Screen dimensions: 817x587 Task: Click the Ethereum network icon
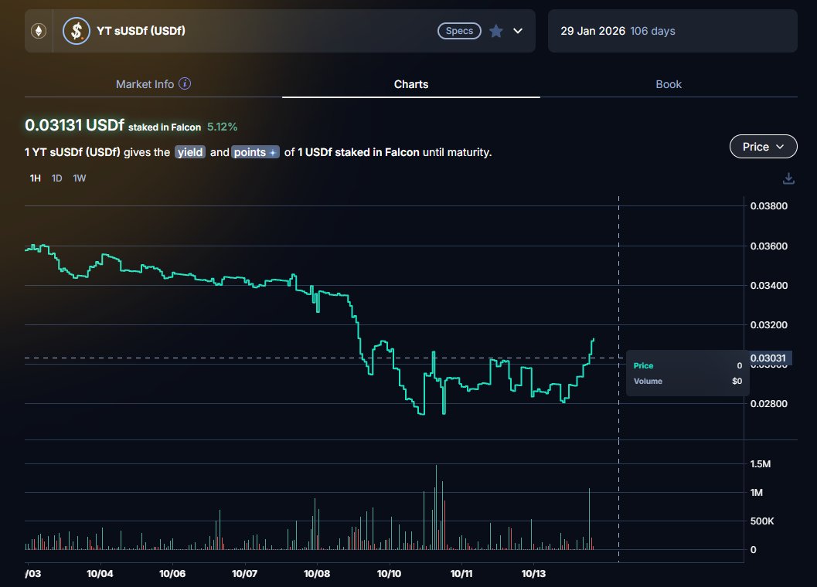pos(38,31)
